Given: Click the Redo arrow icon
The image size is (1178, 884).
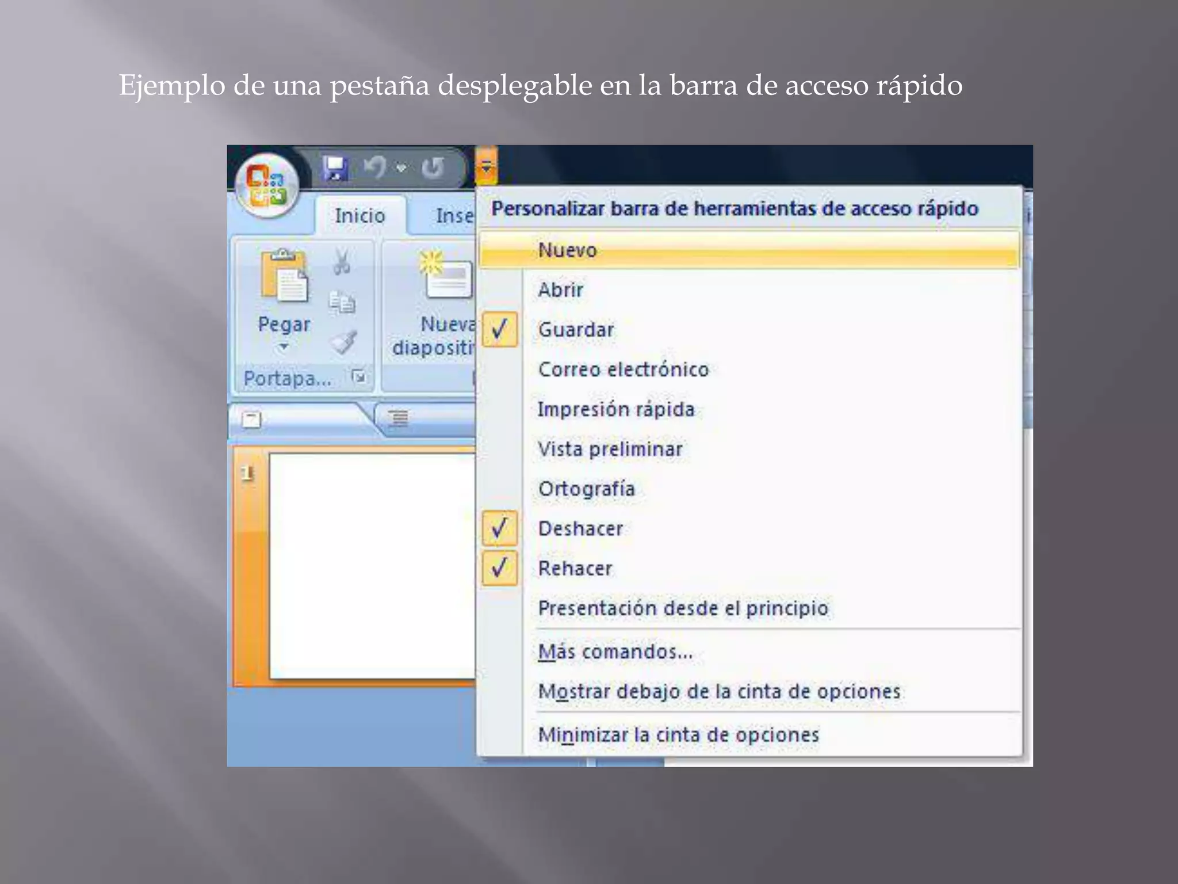Looking at the screenshot, I should (433, 168).
